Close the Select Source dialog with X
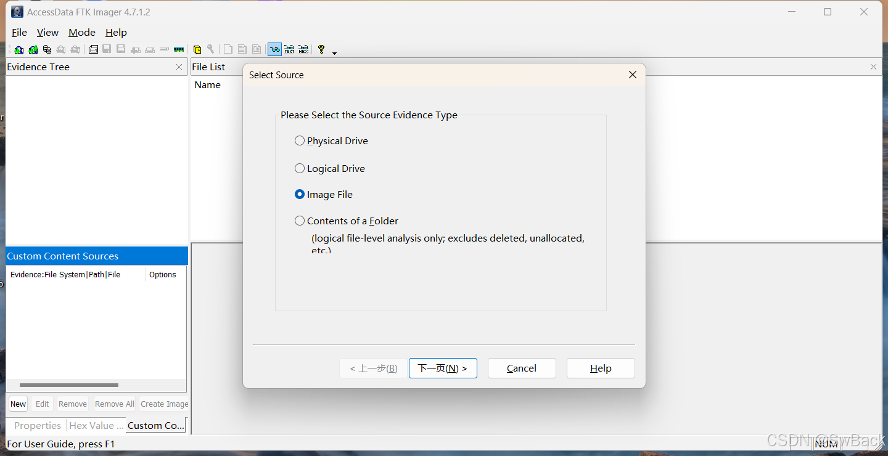 pos(632,75)
